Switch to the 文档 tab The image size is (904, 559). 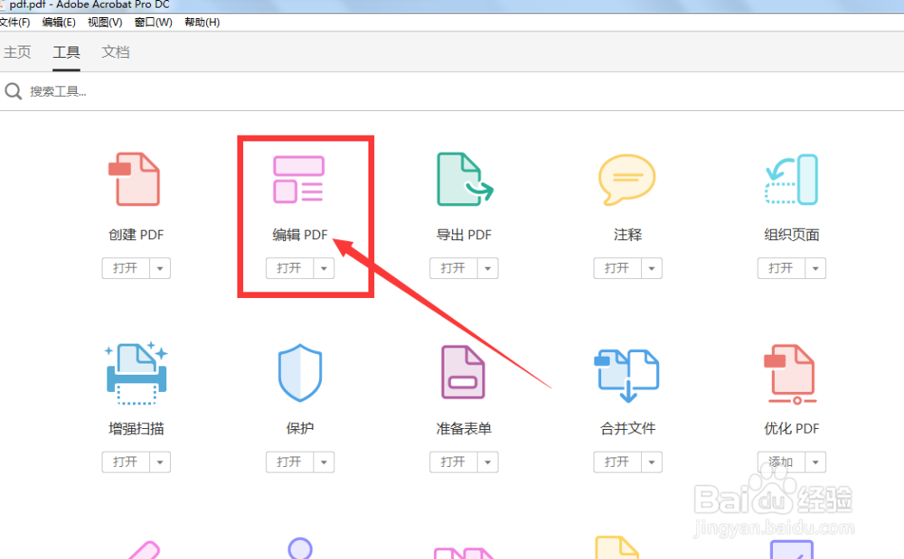(115, 51)
